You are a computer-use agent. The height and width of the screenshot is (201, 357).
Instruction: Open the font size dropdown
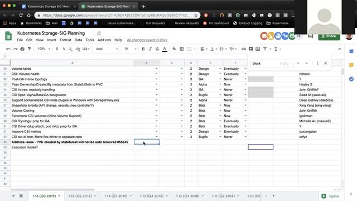130,49
